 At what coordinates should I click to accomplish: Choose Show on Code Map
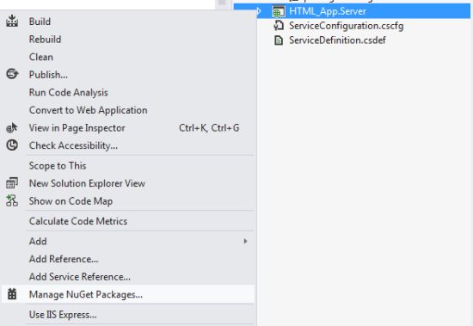coord(128,201)
